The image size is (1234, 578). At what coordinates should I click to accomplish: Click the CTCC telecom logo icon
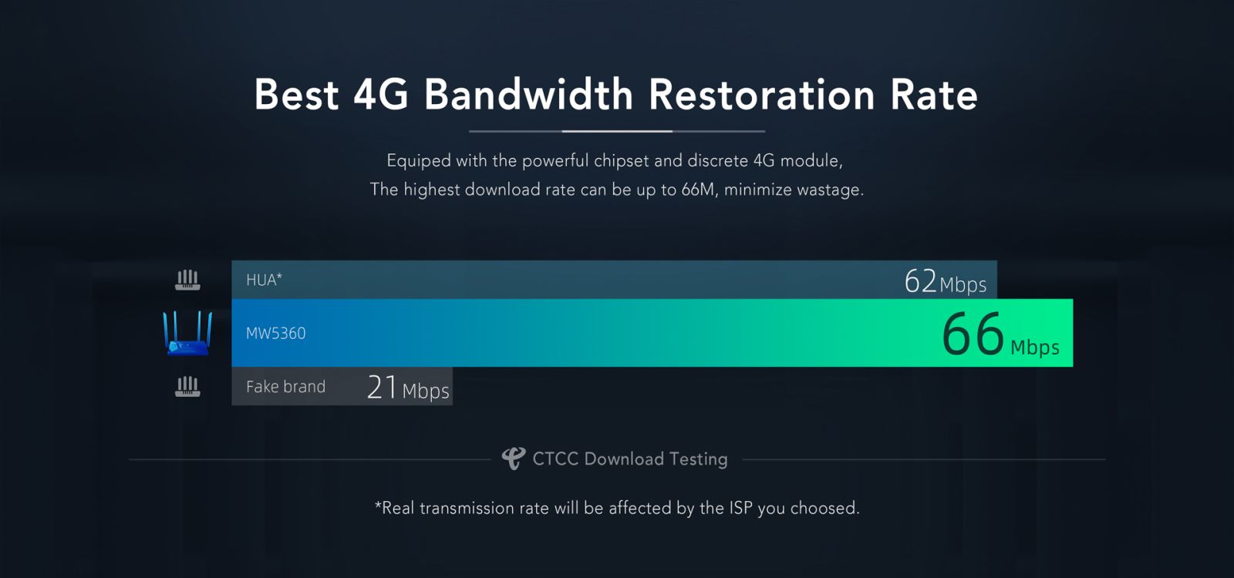click(513, 459)
